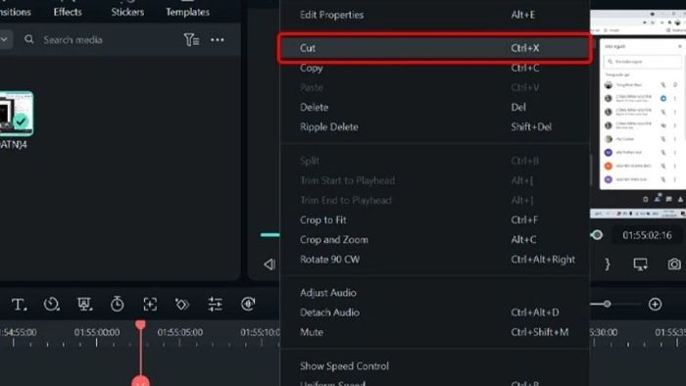Select the Text tool in timeline toolbar

coord(19,305)
